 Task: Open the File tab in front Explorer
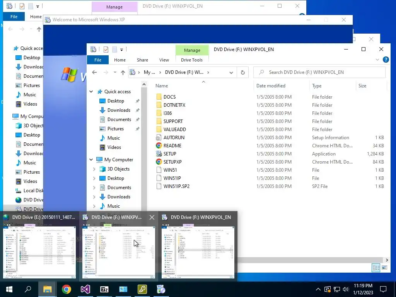pos(98,60)
